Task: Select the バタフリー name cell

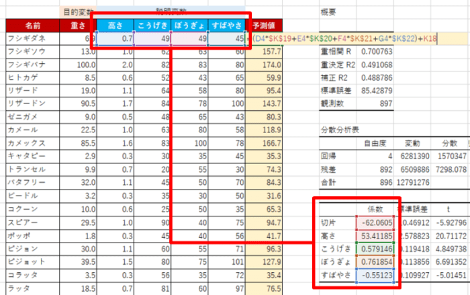Action: point(33,182)
